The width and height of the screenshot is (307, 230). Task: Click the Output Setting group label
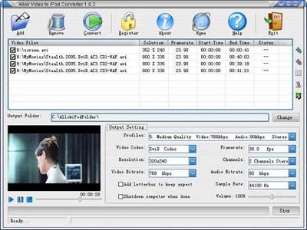tap(126, 127)
